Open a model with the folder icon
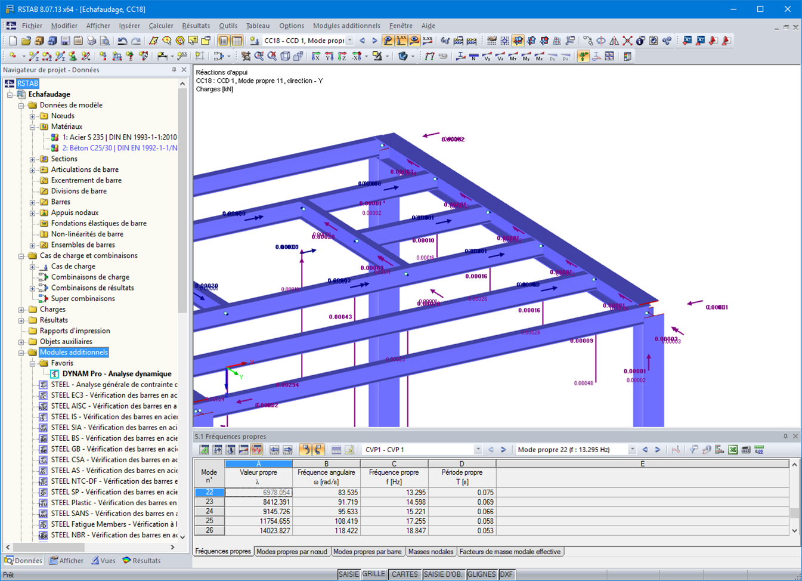Image resolution: width=802 pixels, height=581 pixels. (26, 41)
